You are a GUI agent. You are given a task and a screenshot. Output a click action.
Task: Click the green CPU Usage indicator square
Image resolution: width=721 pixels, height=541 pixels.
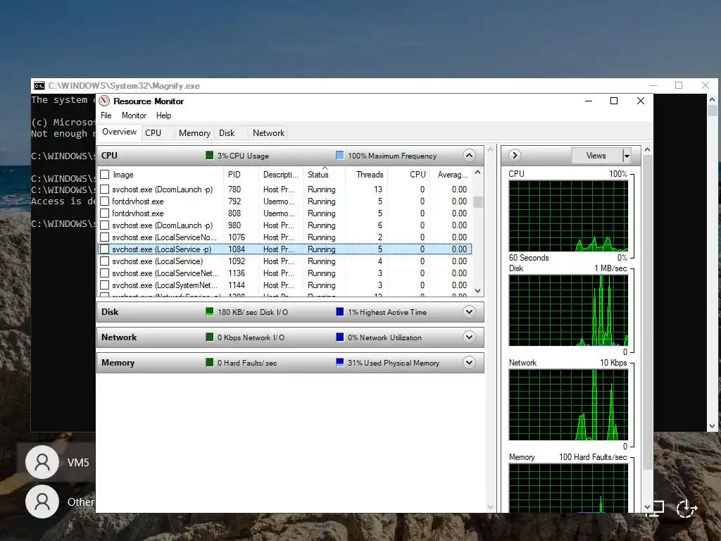(209, 156)
